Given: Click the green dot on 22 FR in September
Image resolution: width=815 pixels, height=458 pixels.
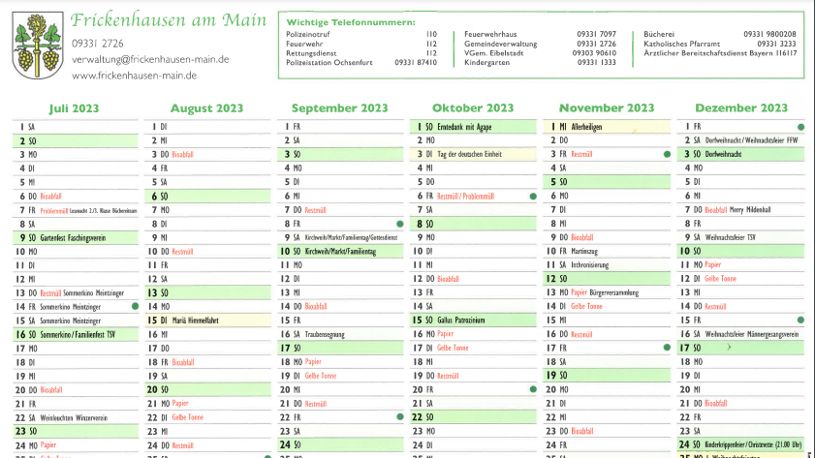Looking at the screenshot, I should click(399, 416).
